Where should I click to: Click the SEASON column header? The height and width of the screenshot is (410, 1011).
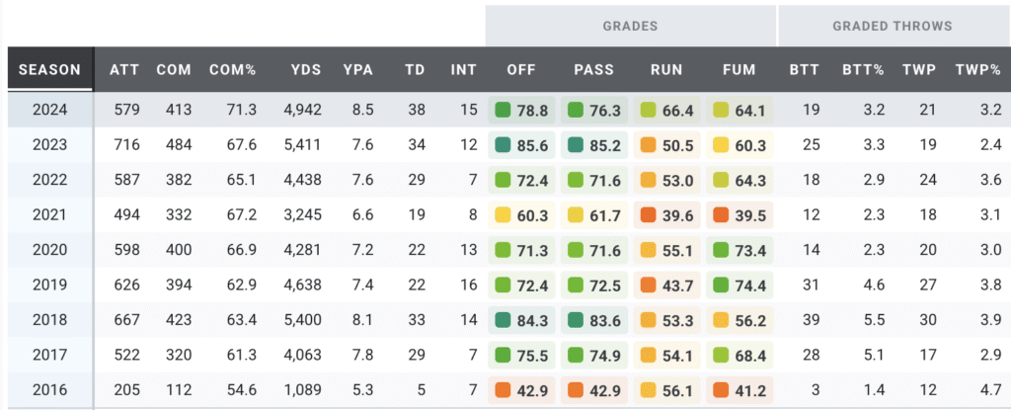(x=49, y=71)
